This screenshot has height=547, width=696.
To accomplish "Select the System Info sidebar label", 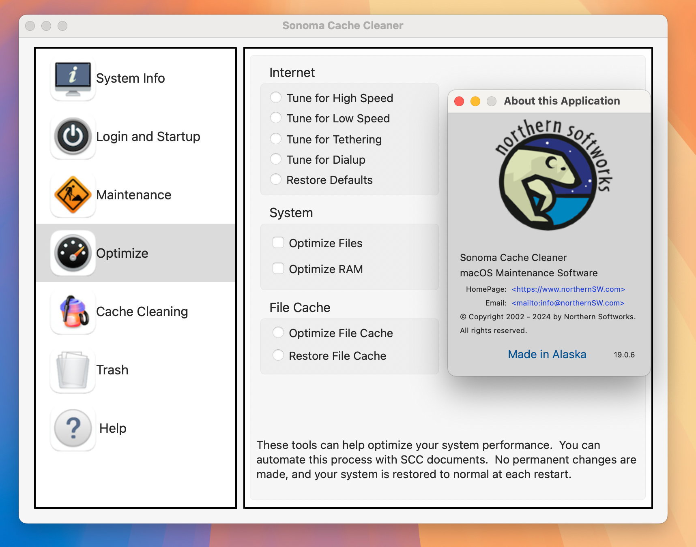I will point(131,78).
